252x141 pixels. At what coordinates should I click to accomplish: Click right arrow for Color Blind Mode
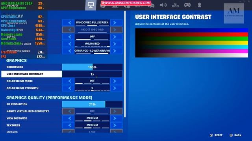pos(116,81)
